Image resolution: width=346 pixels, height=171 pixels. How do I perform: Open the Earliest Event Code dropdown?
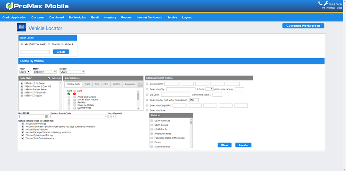pyautogui.click(x=79, y=117)
